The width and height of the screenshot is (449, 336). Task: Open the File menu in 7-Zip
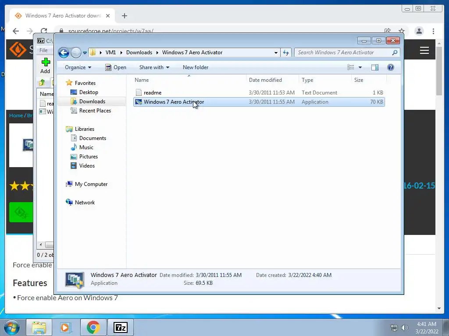click(43, 50)
